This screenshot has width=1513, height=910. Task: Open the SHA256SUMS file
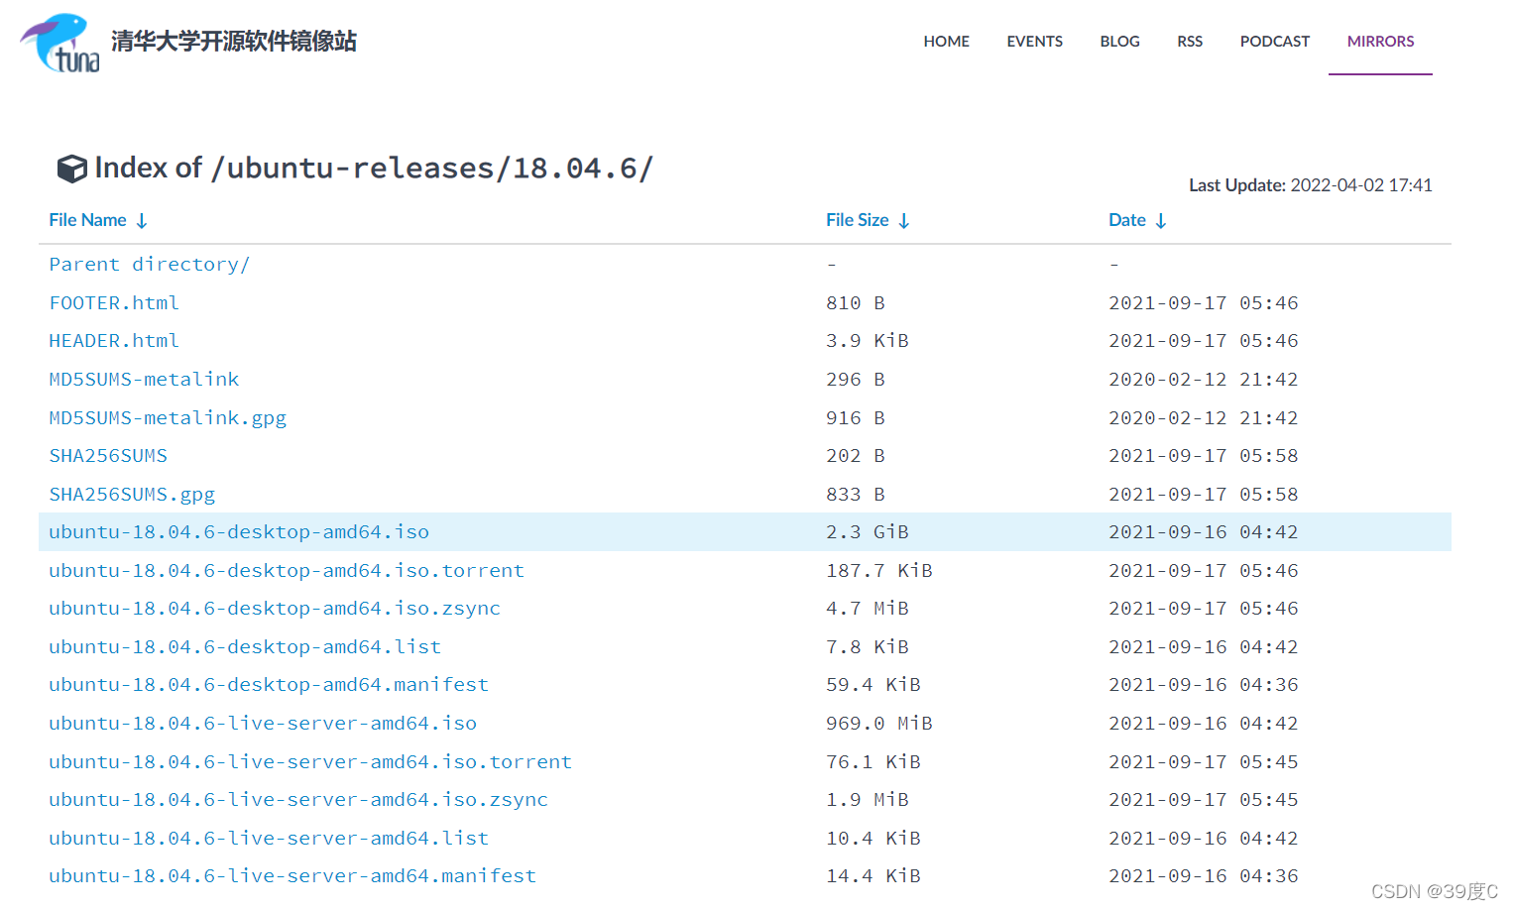(x=108, y=456)
